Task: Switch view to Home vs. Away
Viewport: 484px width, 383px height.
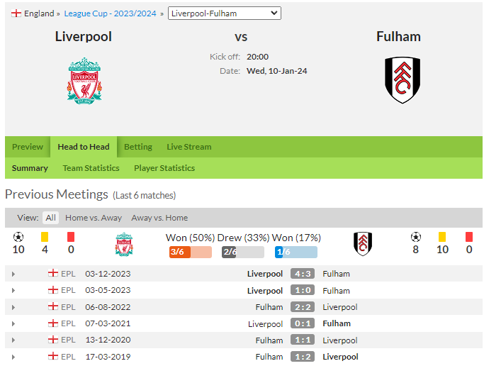Action: coord(94,218)
